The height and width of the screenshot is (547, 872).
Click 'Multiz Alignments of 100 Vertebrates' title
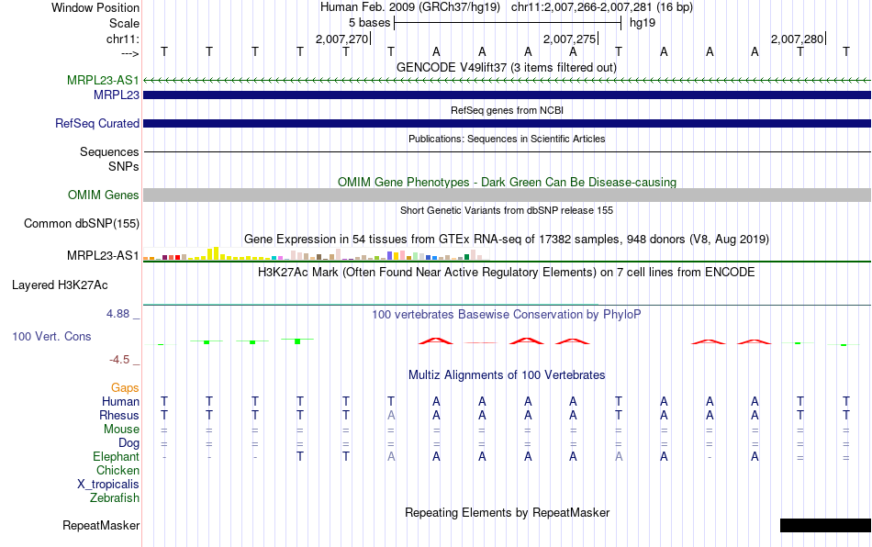pos(507,374)
